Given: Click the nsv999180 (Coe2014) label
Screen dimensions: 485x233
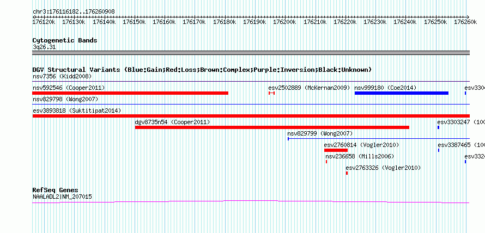Looking at the screenshot, I should 385,88.
